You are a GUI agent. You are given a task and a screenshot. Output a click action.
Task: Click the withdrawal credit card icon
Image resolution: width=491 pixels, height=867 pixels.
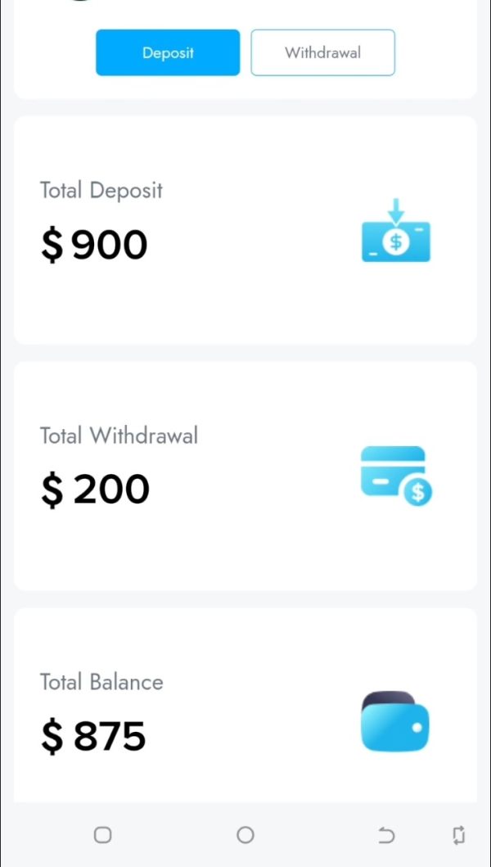396,476
